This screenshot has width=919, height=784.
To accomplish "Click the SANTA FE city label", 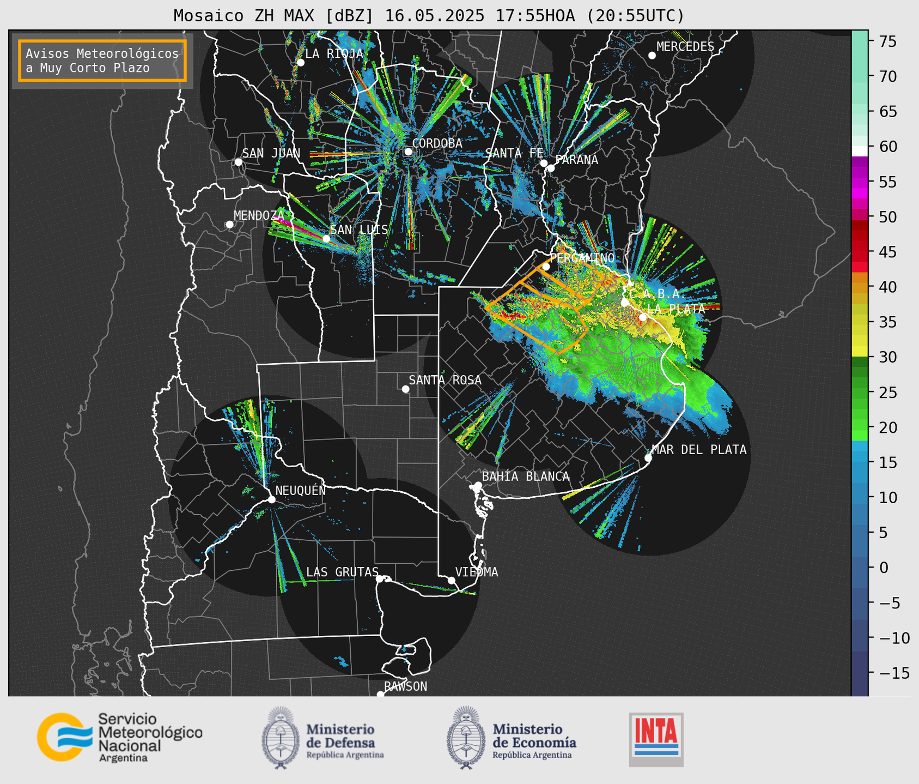I will point(514,153).
